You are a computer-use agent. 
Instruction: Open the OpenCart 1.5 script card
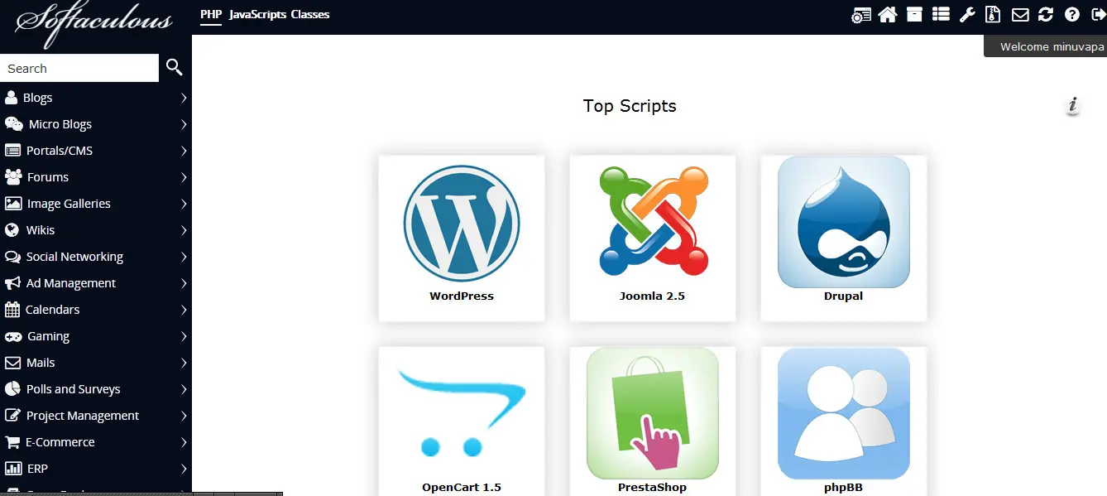point(462,421)
